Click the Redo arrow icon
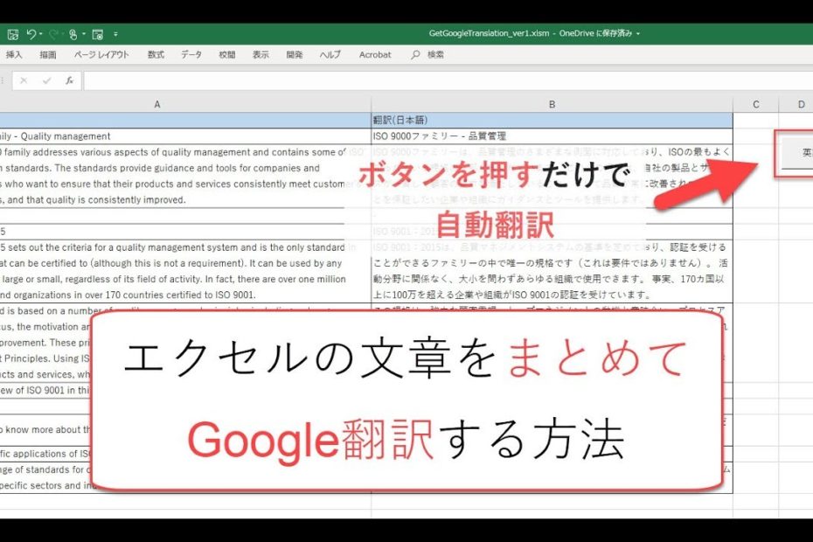813x542 pixels. pos(52,34)
